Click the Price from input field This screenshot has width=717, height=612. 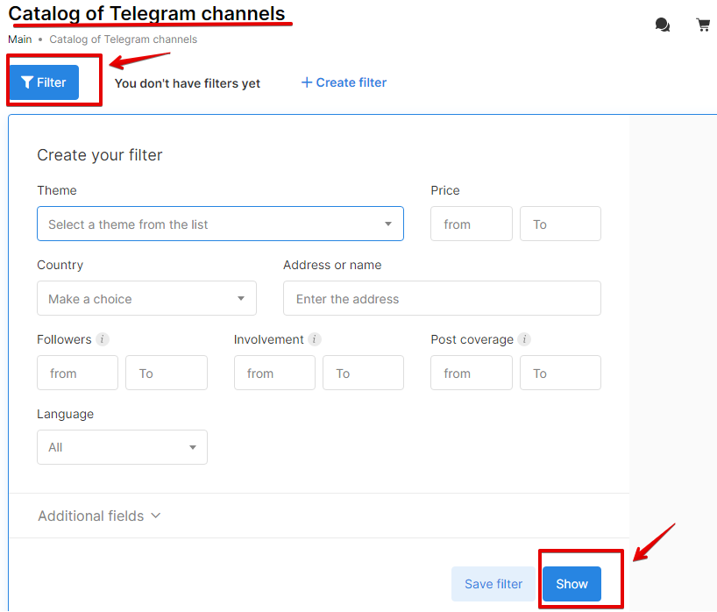click(471, 224)
